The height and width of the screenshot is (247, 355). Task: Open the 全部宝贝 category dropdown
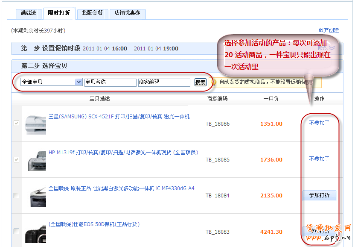click(x=51, y=82)
